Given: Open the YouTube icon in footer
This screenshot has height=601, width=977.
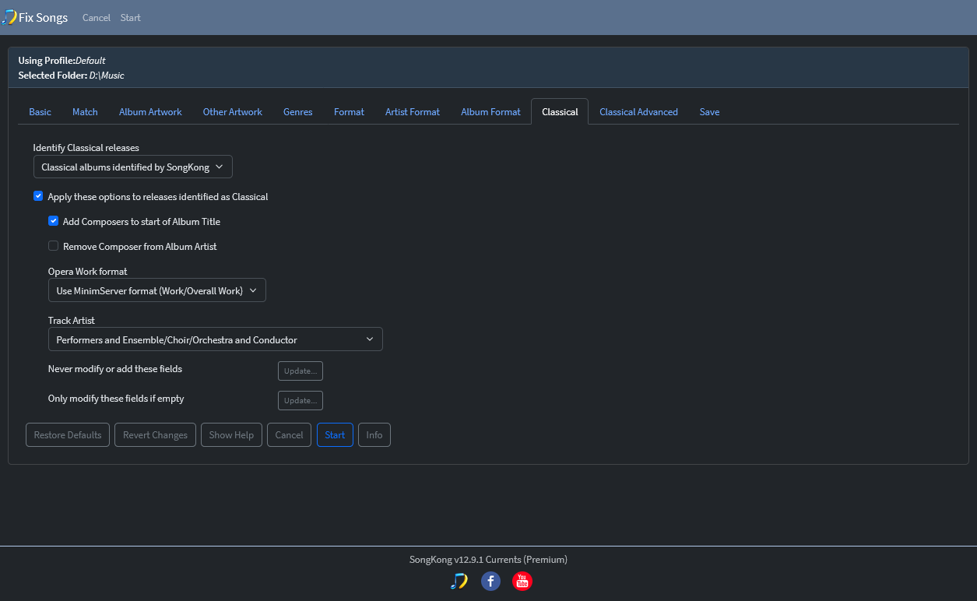Looking at the screenshot, I should [x=522, y=581].
